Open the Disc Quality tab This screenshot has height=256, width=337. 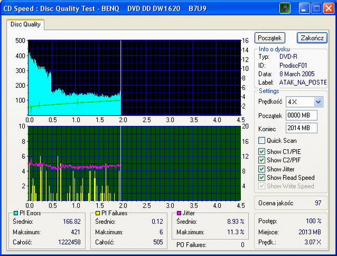(26, 25)
